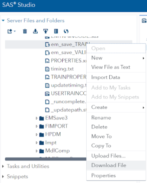This screenshot has width=147, height=183.
Task: Select the _updatepath file icon
Action: tap(47, 110)
